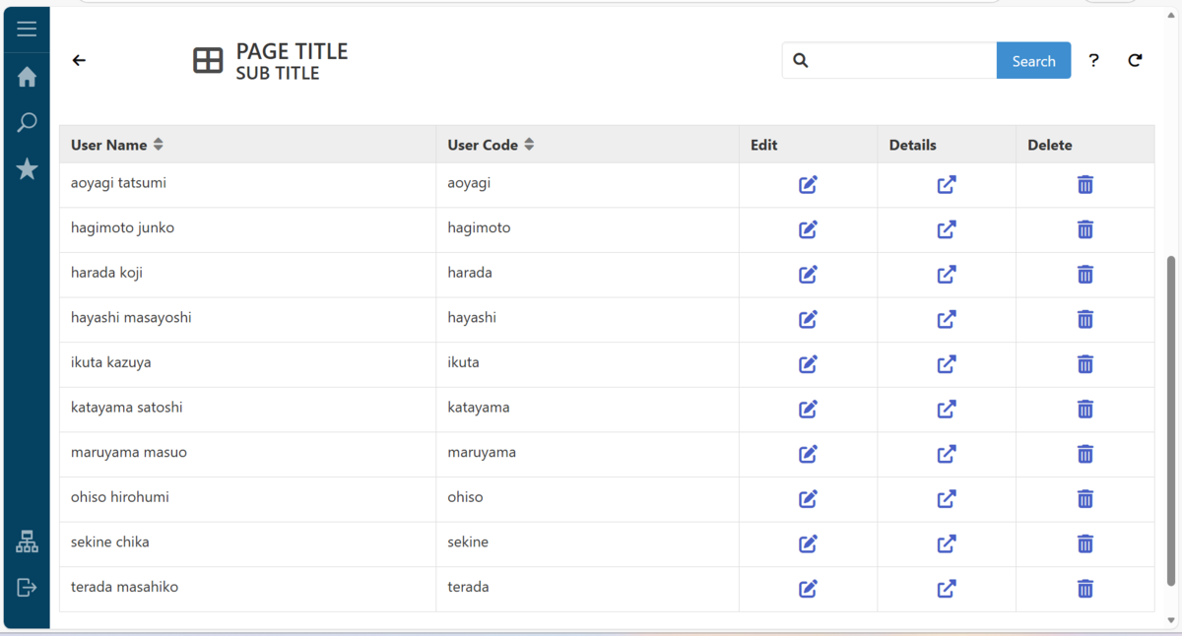Open sidebar search magnifier icon
1182x636 pixels.
(x=27, y=123)
